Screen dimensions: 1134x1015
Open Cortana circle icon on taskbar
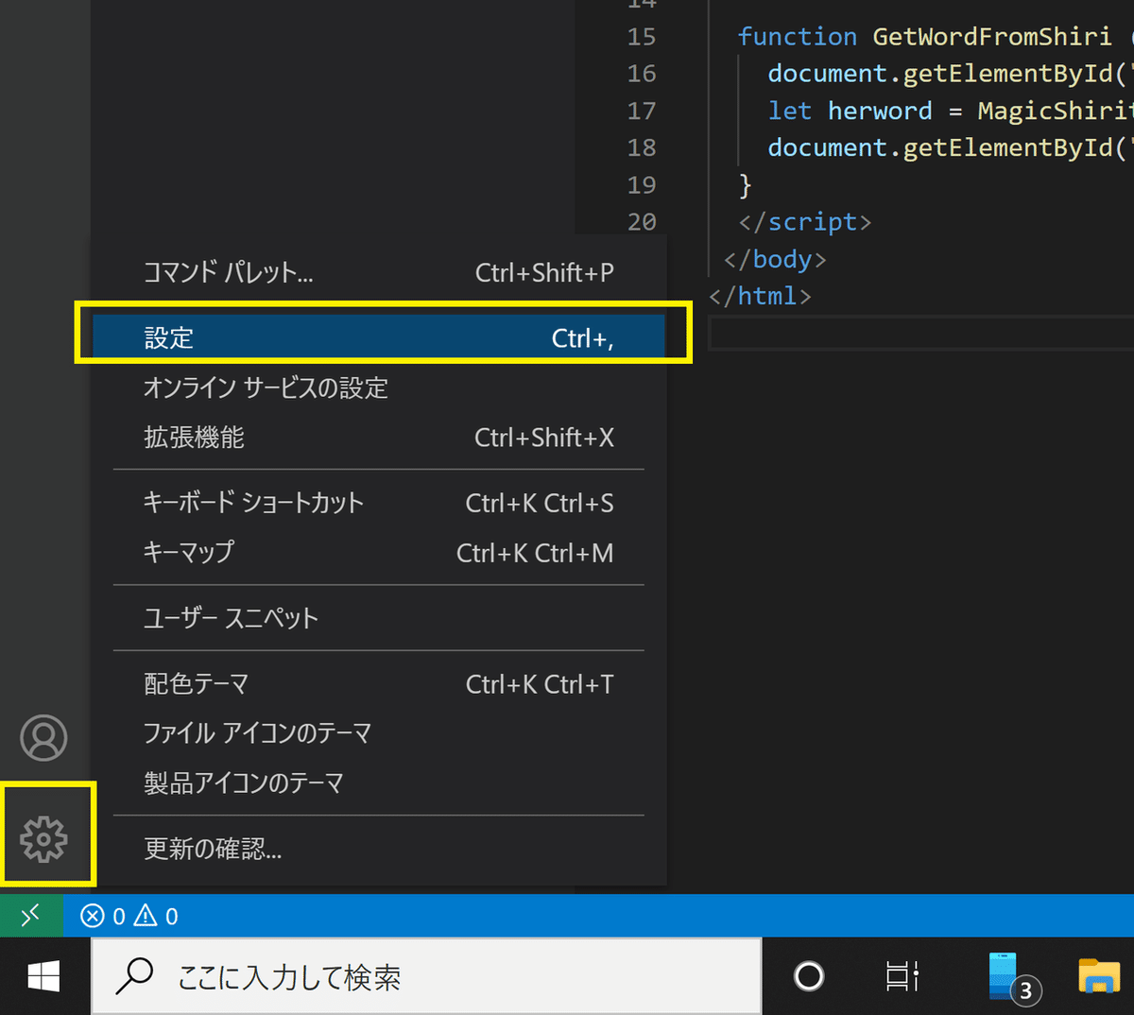[809, 976]
